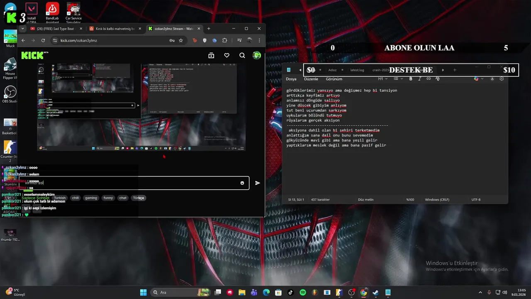
Task: Open TikTok from the taskbar
Action: click(290, 292)
